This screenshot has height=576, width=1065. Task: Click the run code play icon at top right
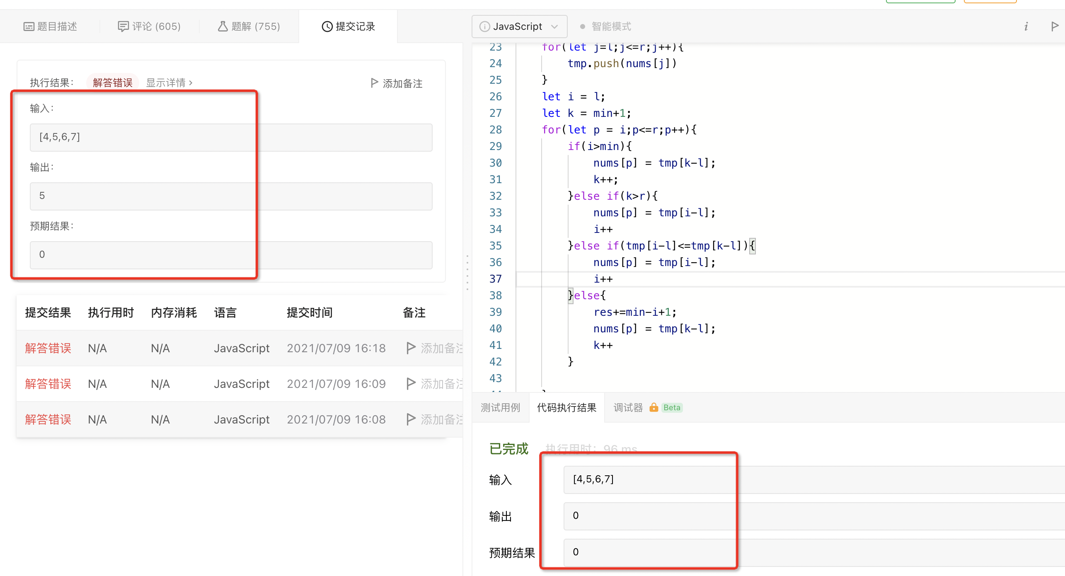(x=1055, y=27)
